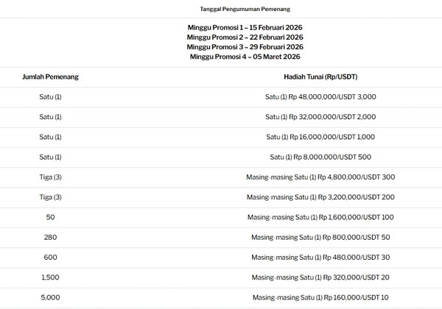Viewport: 442px width, 309px height.
Task: Click the Jumlah Pemenang column header
Action: pyautogui.click(x=50, y=77)
